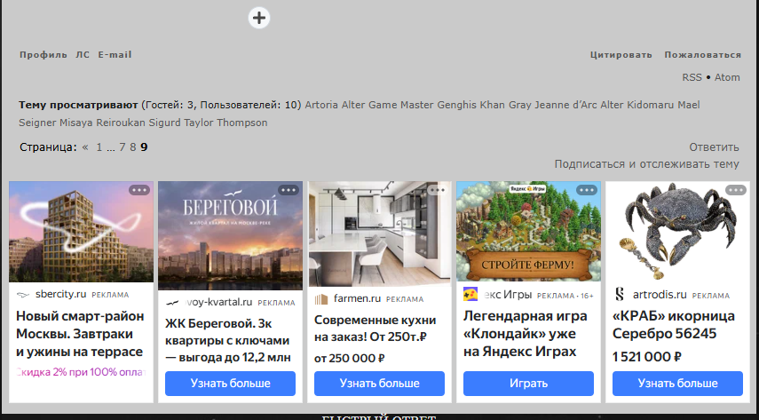The height and width of the screenshot is (420, 759).
Task: Click the от 250 000 ₽ price text
Action: point(349,359)
